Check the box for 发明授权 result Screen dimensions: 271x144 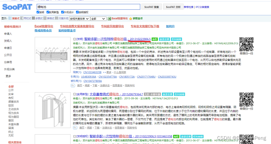[74, 137]
